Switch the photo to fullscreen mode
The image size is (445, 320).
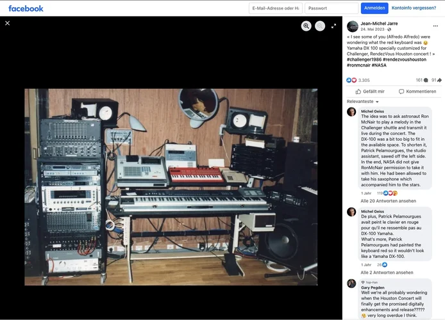333,26
